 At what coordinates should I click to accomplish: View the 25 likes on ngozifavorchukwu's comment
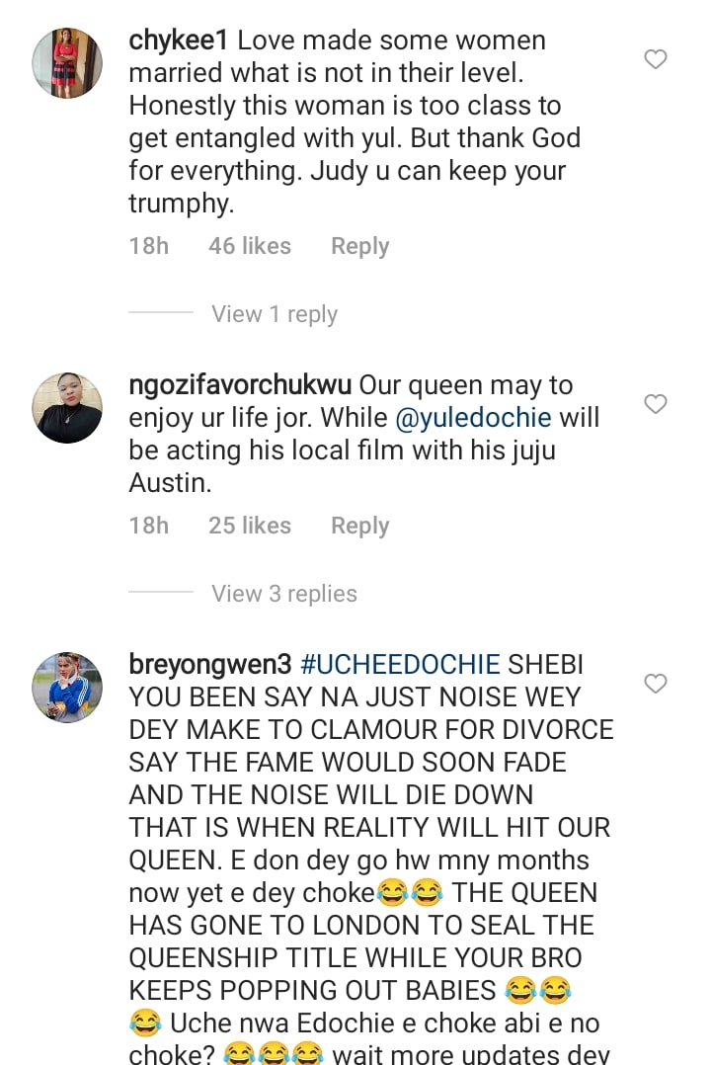click(249, 526)
